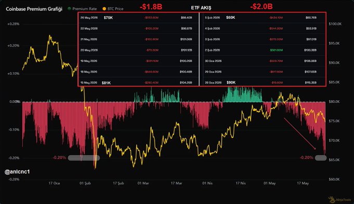
Task: Click the $65.0K right axis label
Action: 334,160
